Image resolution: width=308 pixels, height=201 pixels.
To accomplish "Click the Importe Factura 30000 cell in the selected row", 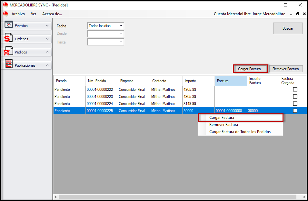I will click(x=263, y=110).
